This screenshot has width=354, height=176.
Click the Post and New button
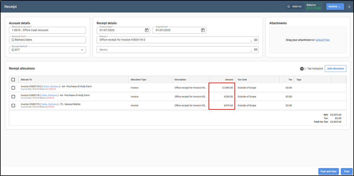[328, 171]
